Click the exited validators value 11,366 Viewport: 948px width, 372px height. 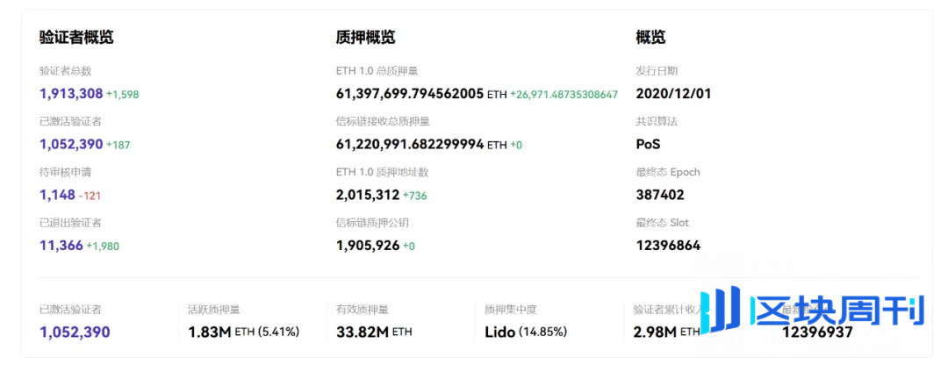coord(61,246)
